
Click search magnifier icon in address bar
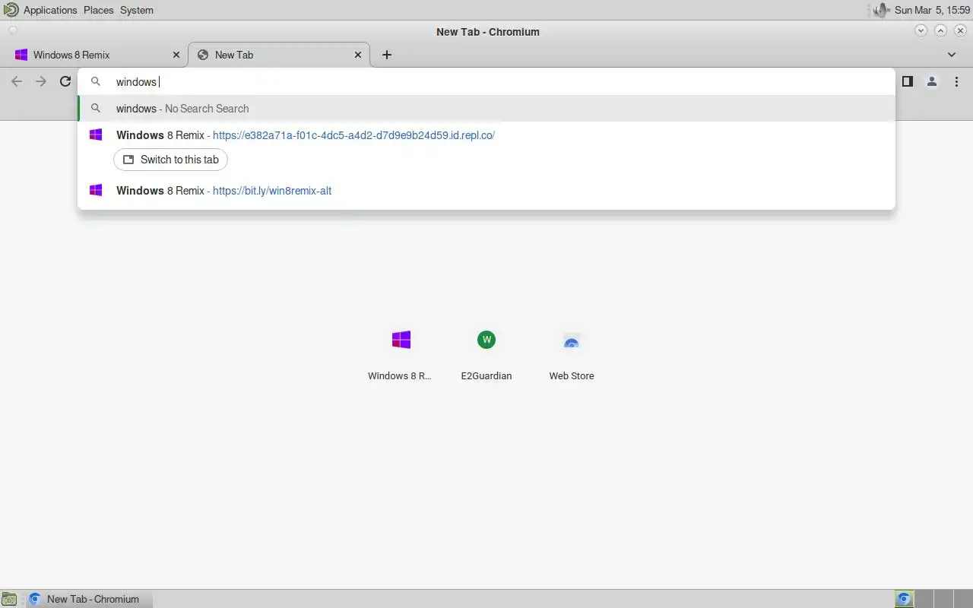point(96,82)
